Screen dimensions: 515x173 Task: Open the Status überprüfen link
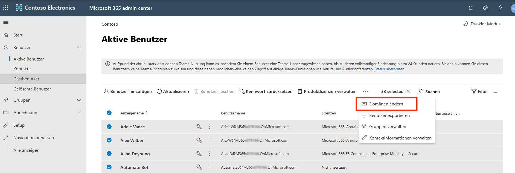[x=389, y=69]
